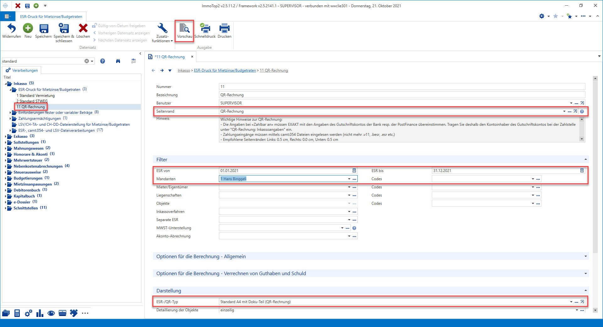The width and height of the screenshot is (603, 327).
Task: Open the ESR-/QR-Typ dropdown
Action: pos(571,302)
